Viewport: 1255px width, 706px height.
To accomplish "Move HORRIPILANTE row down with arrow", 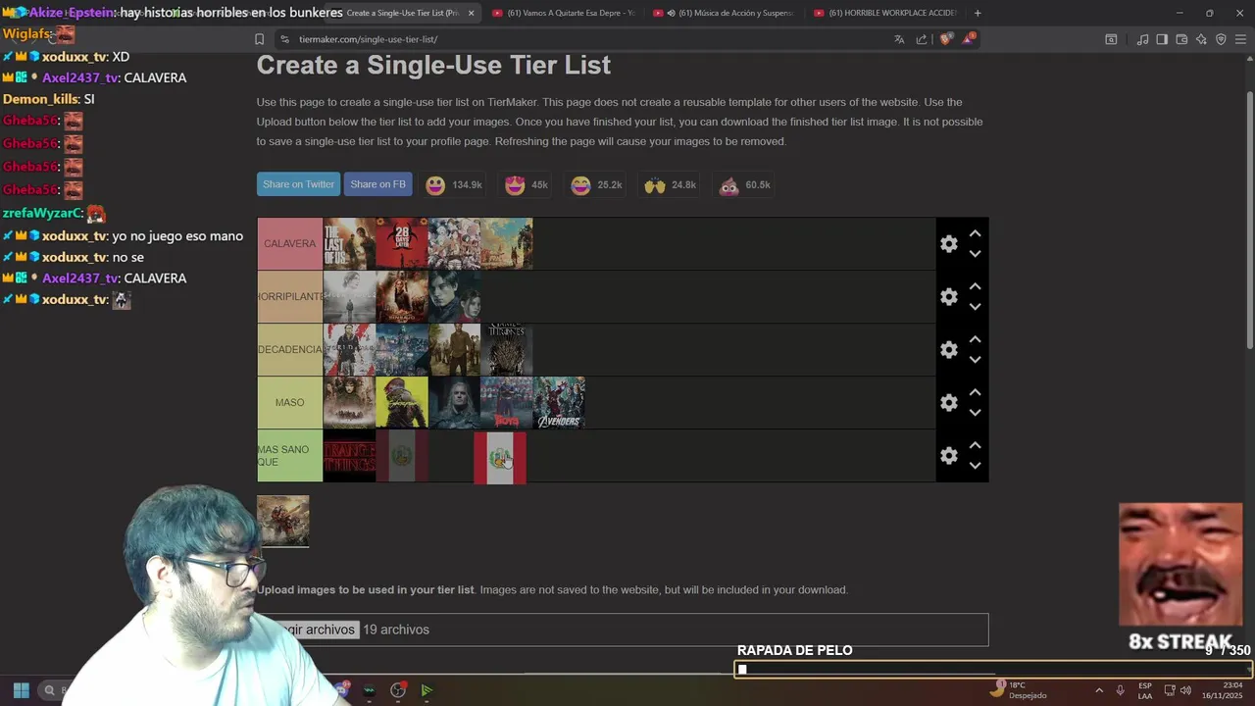I will [975, 307].
